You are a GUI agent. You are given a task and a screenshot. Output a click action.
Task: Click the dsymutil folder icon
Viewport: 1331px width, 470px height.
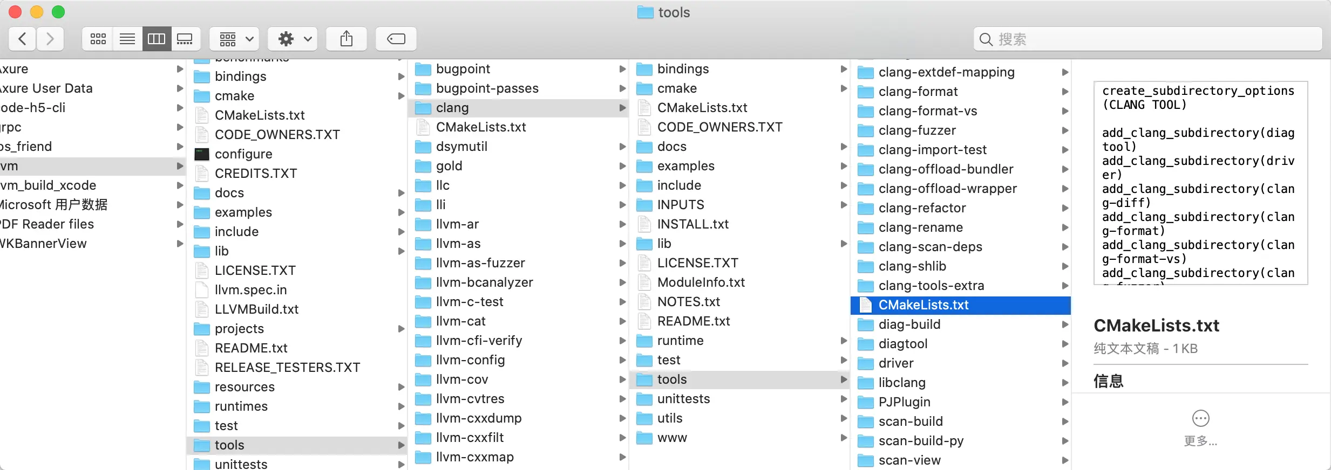click(x=423, y=147)
